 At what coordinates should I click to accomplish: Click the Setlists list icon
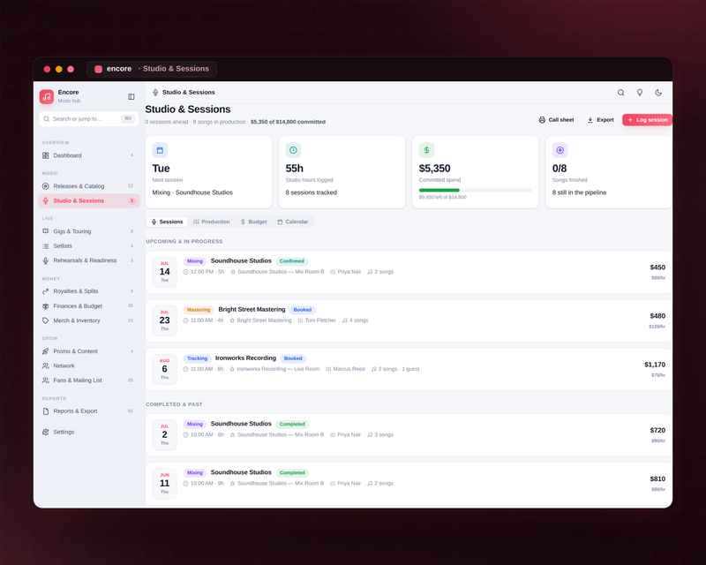46,246
